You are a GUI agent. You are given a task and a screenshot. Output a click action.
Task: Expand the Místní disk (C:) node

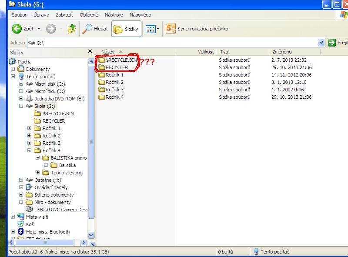pyautogui.click(x=21, y=84)
